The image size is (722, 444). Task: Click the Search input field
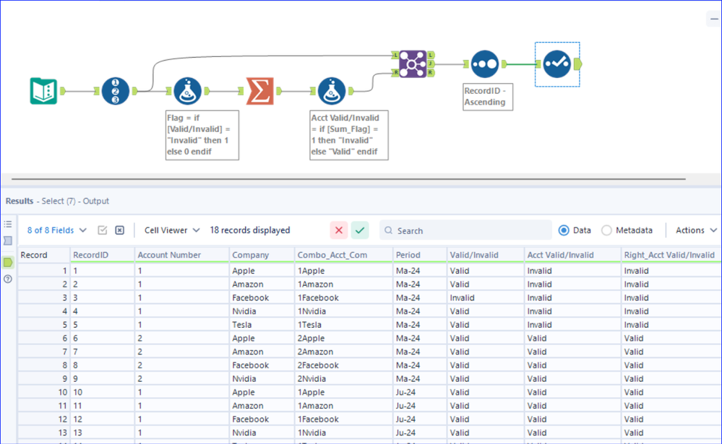coord(465,230)
